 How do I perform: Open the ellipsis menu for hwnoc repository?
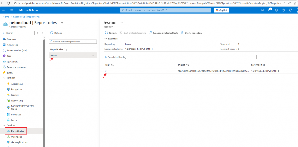coord(94,55)
